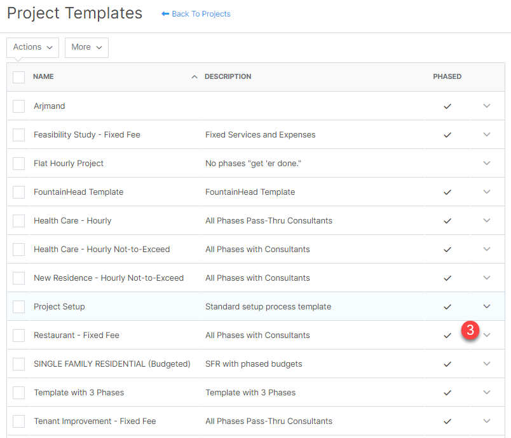Open the More dropdown menu
This screenshot has width=511, height=438.
pos(86,47)
